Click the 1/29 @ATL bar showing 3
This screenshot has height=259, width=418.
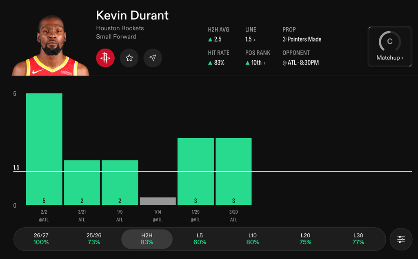(196, 171)
